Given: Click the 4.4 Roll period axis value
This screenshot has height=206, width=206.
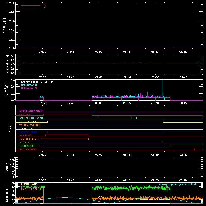Looking at the screenshot, I should pyautogui.click(x=13, y=56).
